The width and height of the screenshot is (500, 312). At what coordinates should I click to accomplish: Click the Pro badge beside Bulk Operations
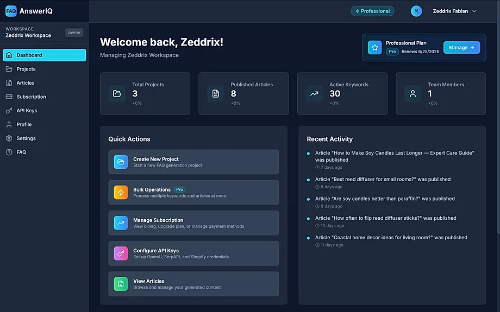(x=179, y=189)
